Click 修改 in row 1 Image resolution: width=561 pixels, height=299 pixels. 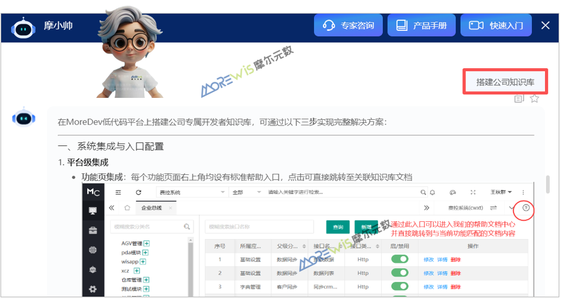pyautogui.click(x=429, y=260)
